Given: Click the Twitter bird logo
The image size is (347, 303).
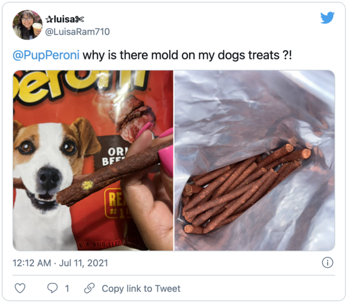Looking at the screenshot, I should (x=327, y=18).
